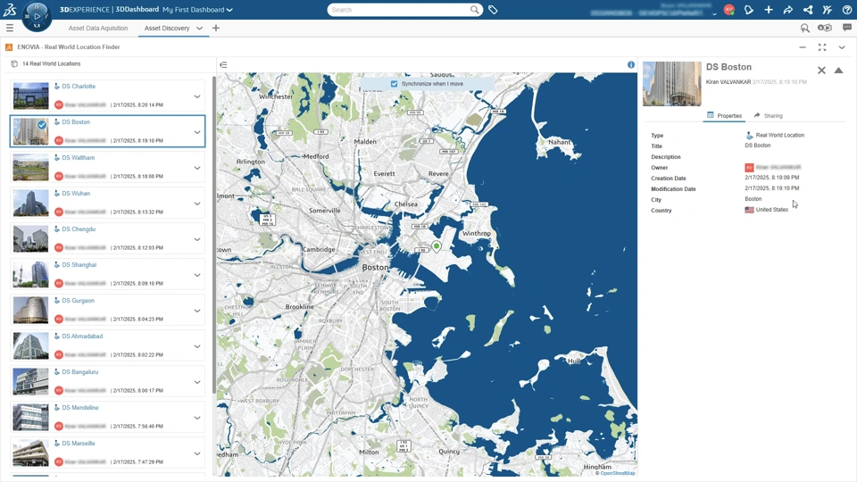This screenshot has width=857, height=482.
Task: Open the Asset Discovery tab dropdown arrow
Action: (199, 28)
